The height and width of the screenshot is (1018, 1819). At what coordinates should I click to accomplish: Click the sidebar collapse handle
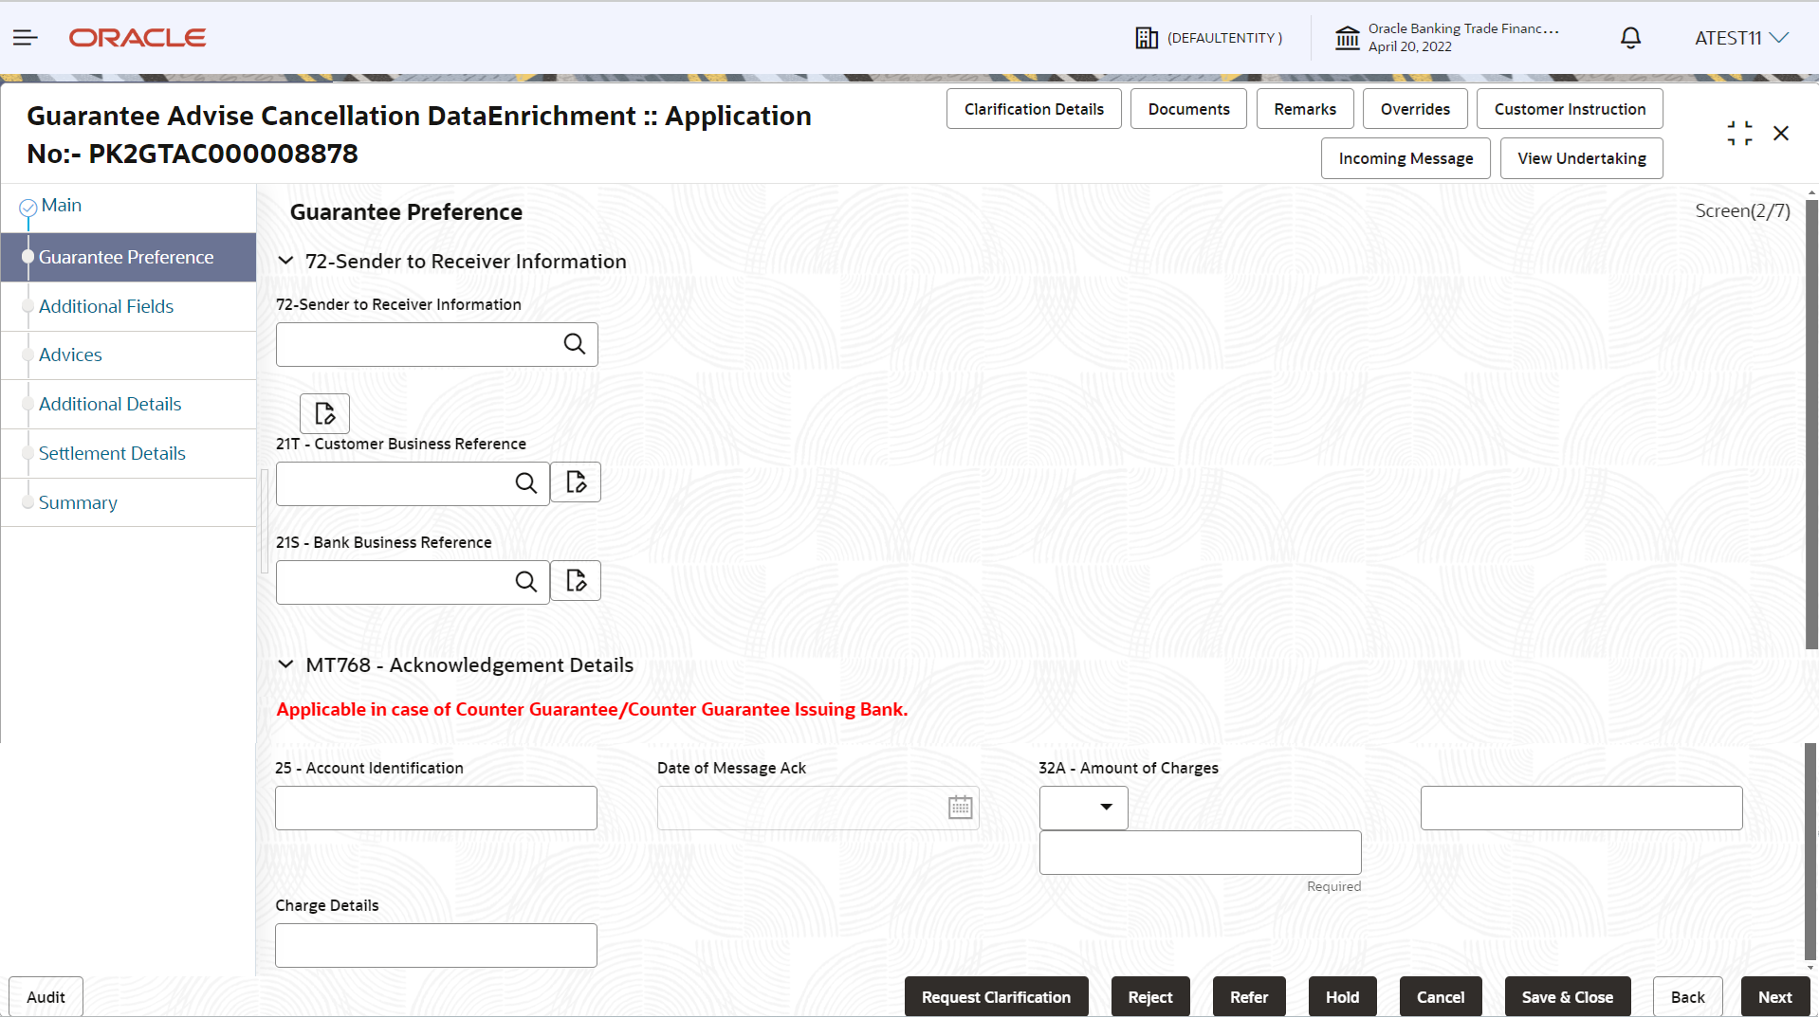point(264,521)
